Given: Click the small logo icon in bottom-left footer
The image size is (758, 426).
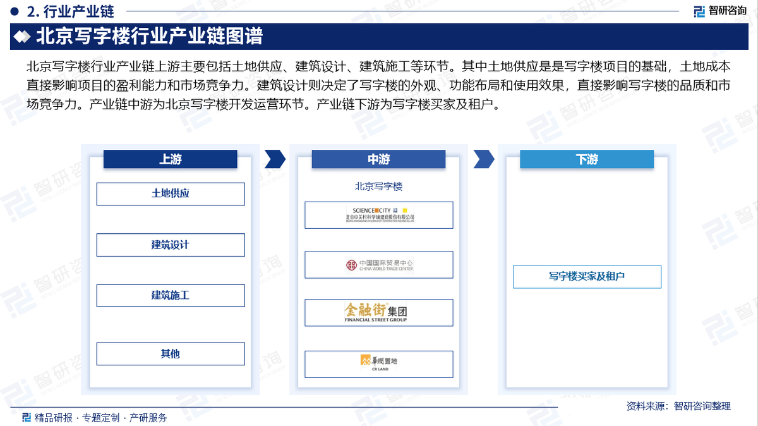Looking at the screenshot, I should [27, 417].
